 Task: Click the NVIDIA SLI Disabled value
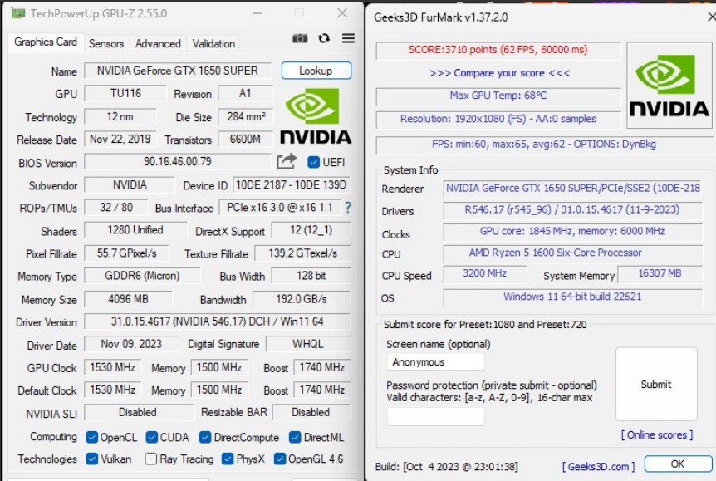coord(138,413)
